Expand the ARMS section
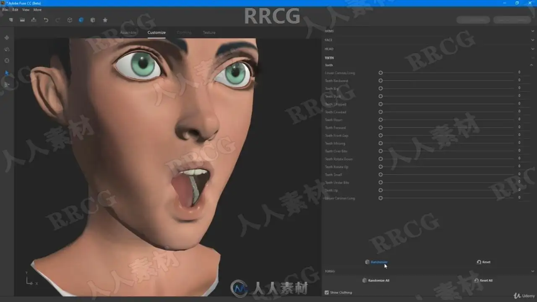Screen dimensions: 537x302 click(532, 31)
